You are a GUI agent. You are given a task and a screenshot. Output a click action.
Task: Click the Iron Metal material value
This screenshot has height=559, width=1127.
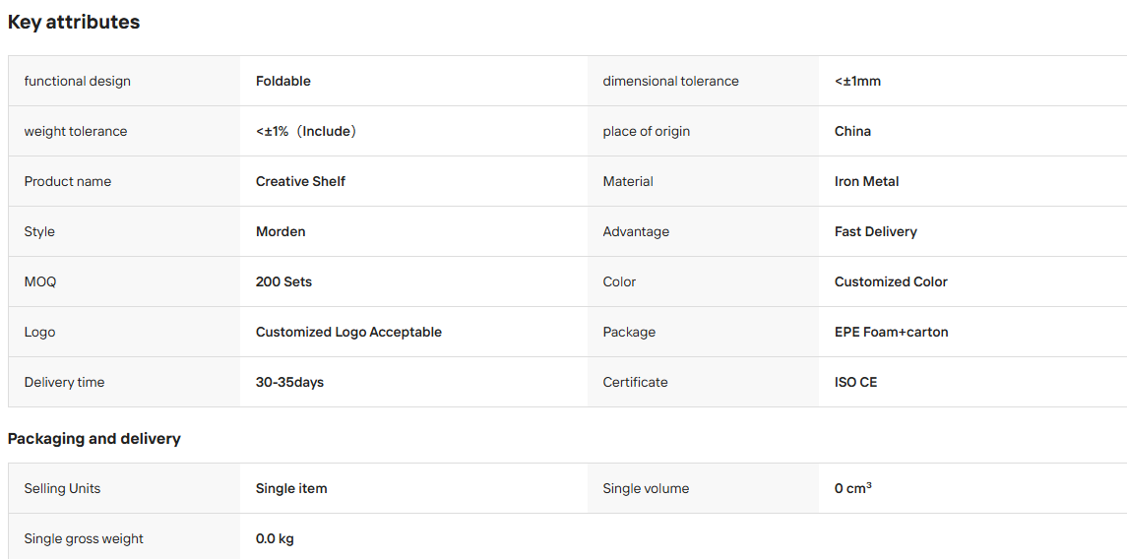pos(867,182)
